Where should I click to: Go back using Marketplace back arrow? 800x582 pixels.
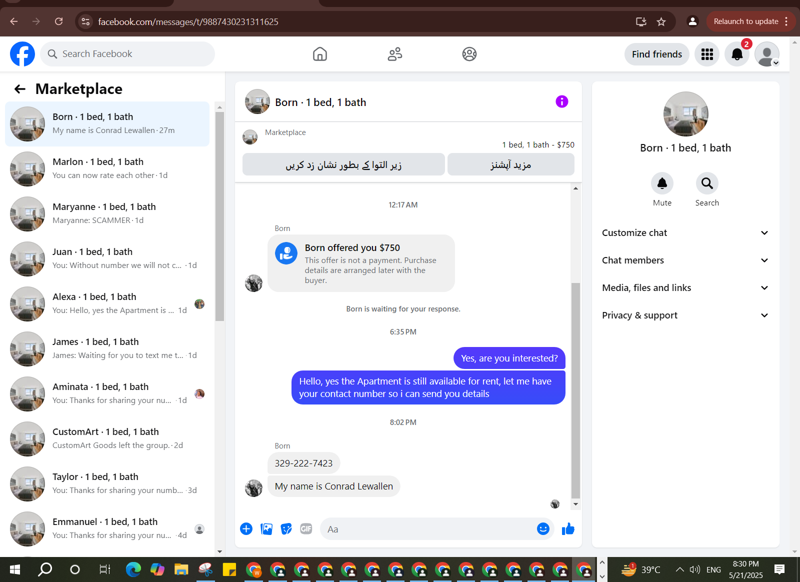coord(20,89)
